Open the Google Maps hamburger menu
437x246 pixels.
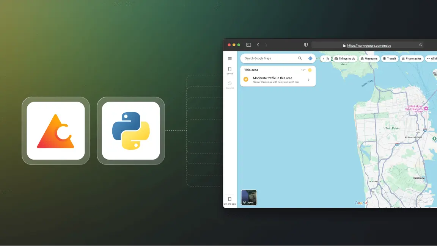pyautogui.click(x=230, y=58)
